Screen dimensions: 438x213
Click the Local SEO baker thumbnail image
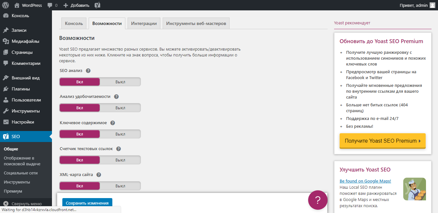pyautogui.click(x=415, y=189)
